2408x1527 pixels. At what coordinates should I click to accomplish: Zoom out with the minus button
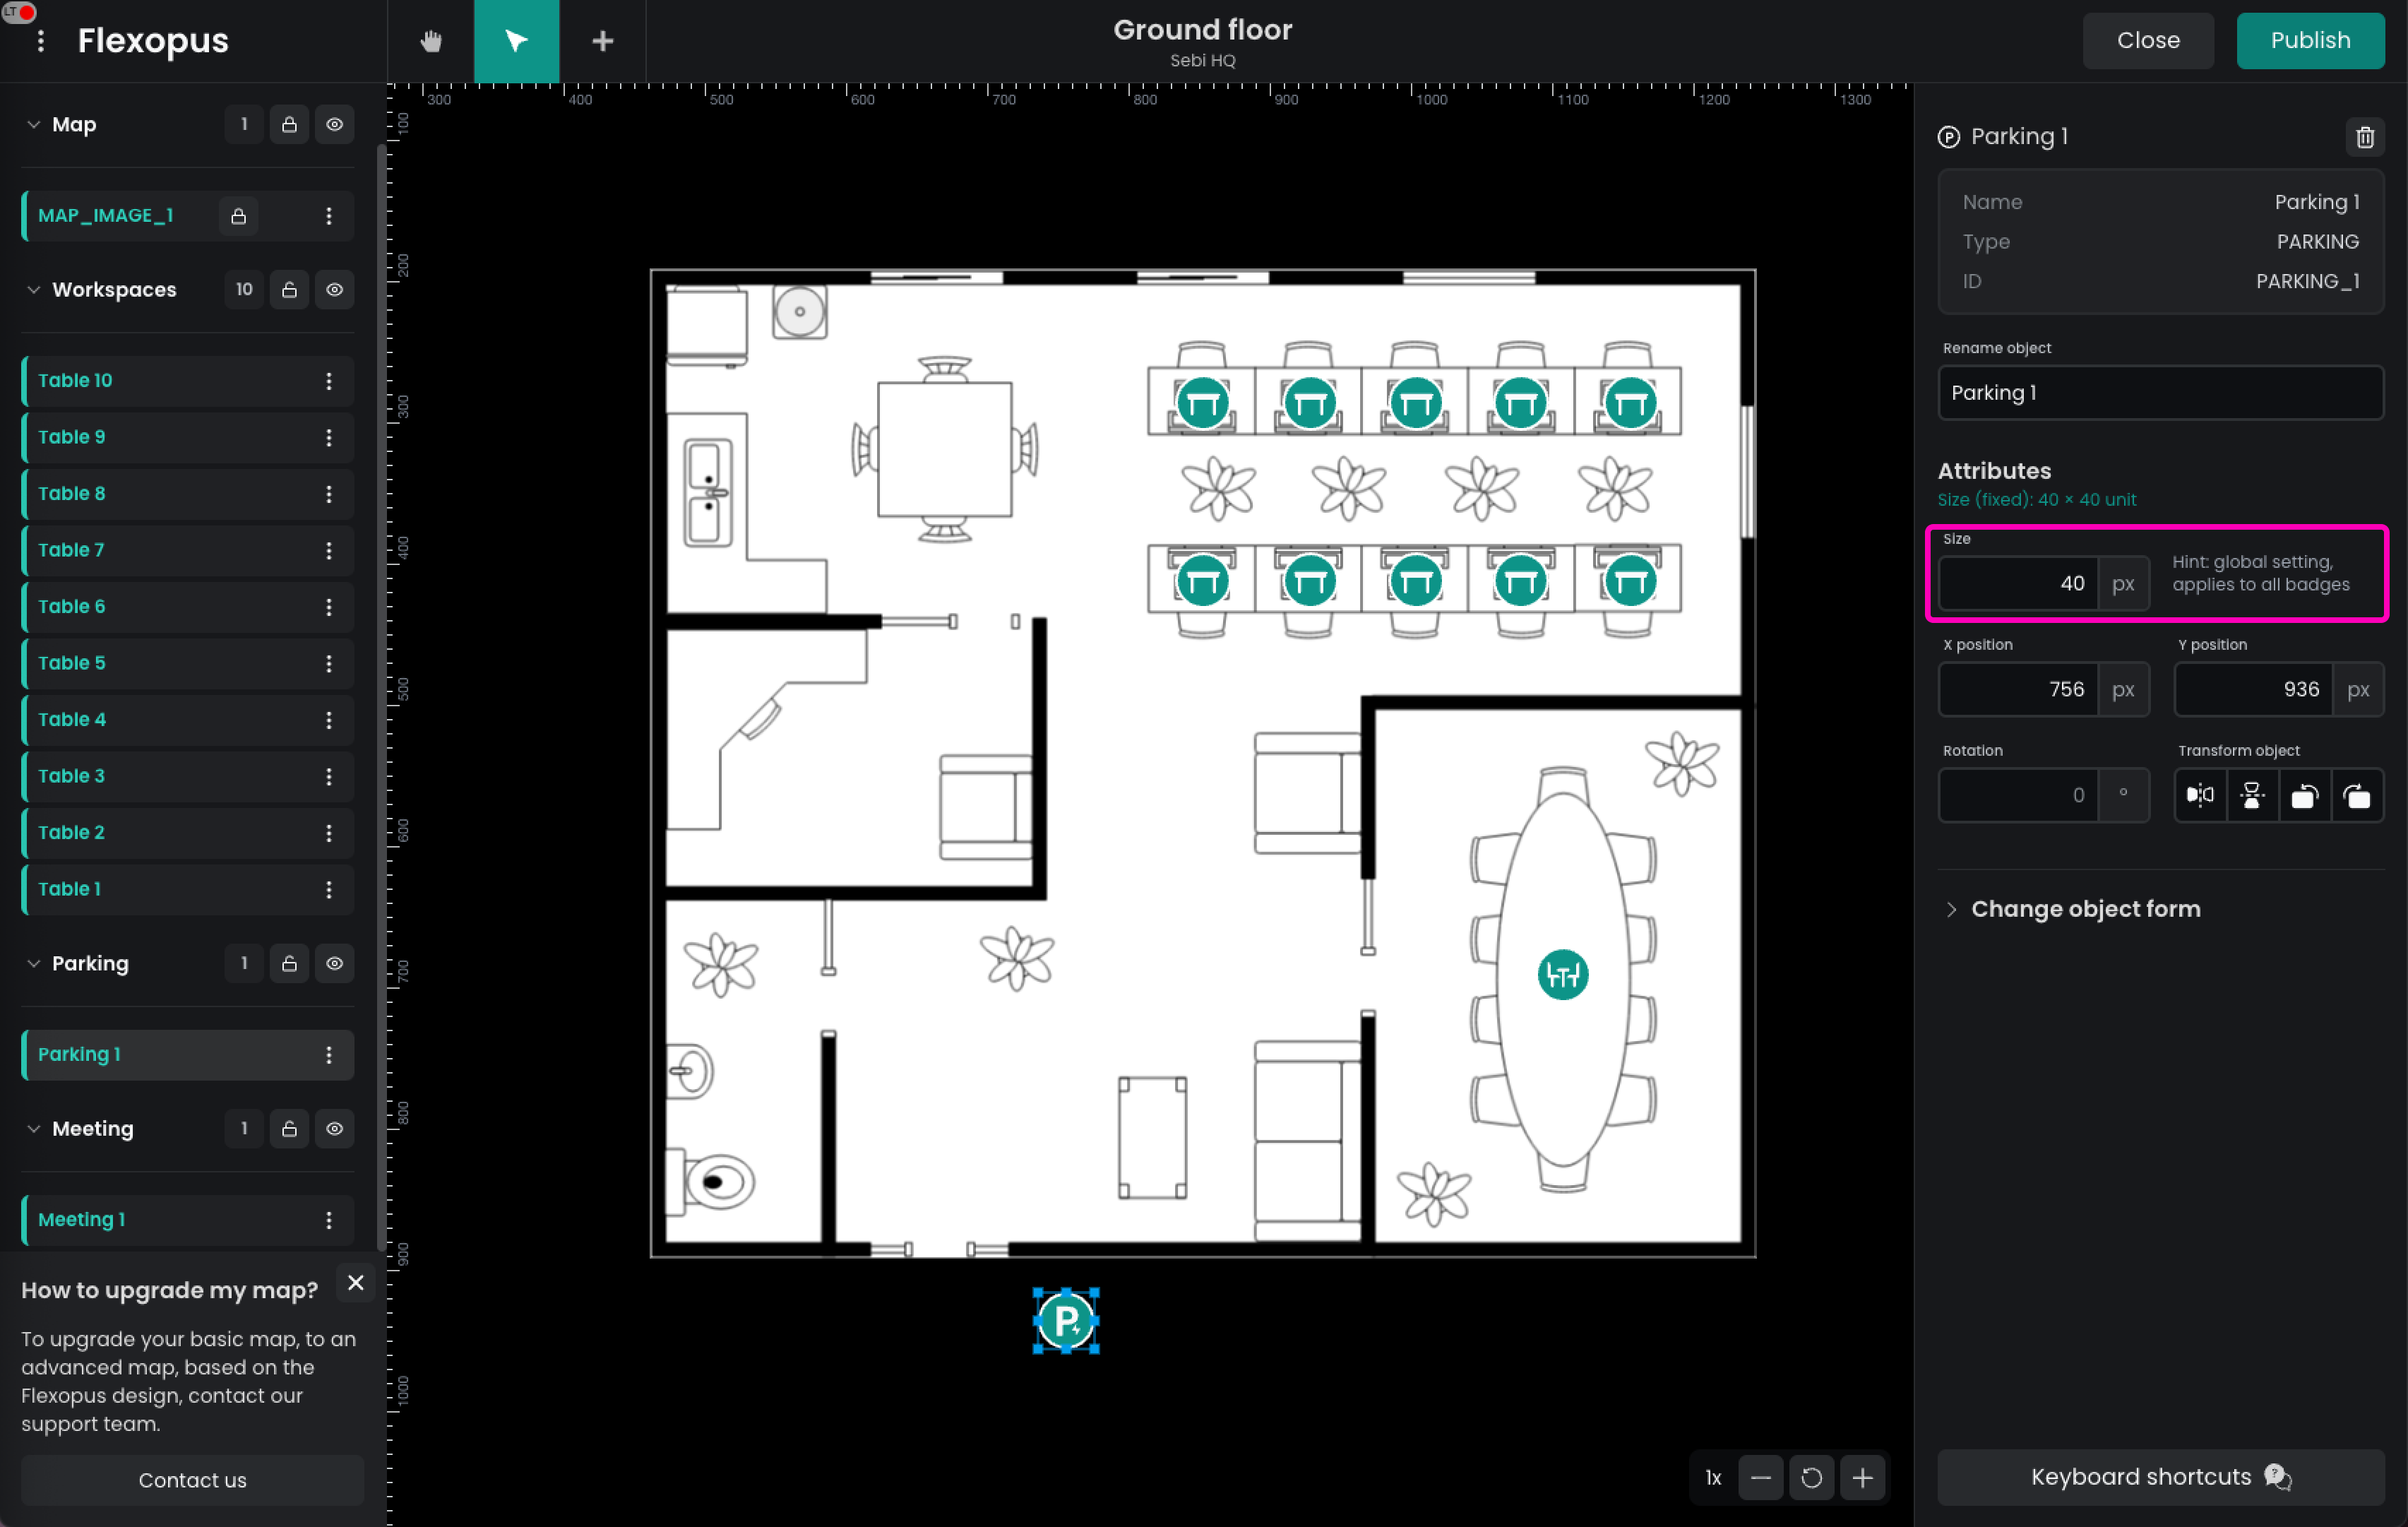click(x=1760, y=1477)
